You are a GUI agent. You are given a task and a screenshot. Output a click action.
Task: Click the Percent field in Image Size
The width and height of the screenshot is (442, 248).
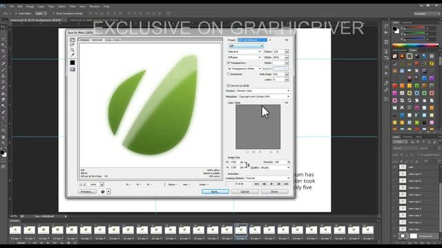coord(280,163)
